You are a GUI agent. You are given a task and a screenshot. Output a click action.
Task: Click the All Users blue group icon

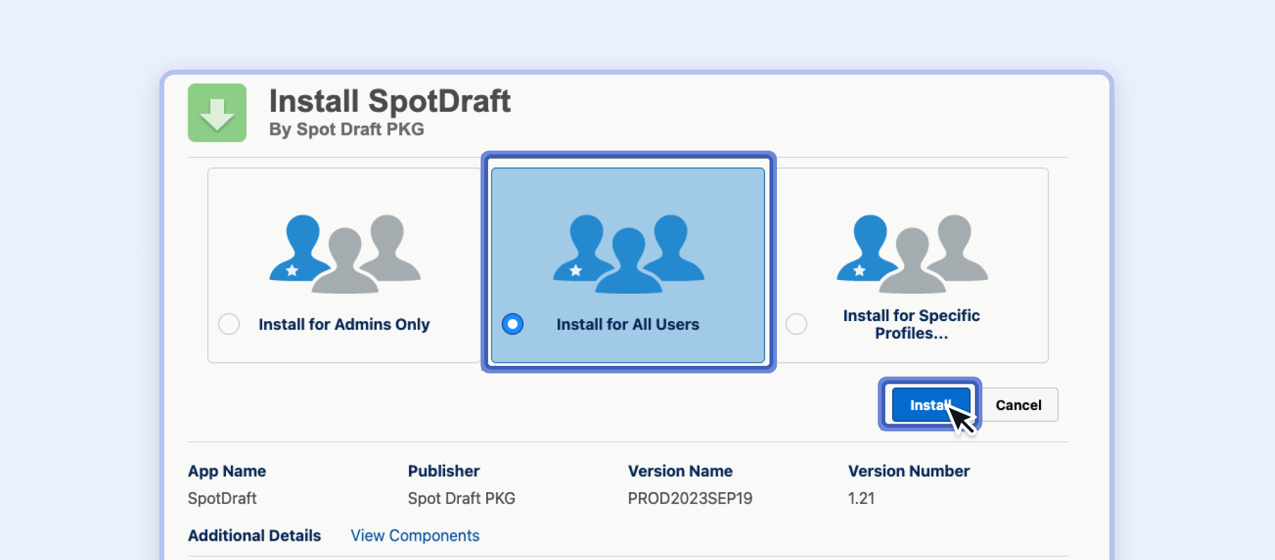pos(629,253)
